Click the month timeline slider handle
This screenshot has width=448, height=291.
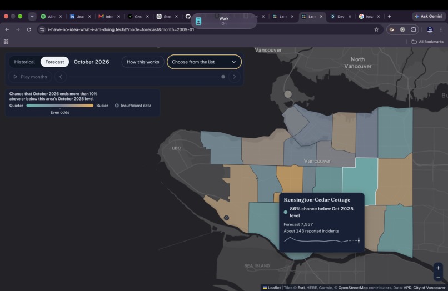[223, 77]
